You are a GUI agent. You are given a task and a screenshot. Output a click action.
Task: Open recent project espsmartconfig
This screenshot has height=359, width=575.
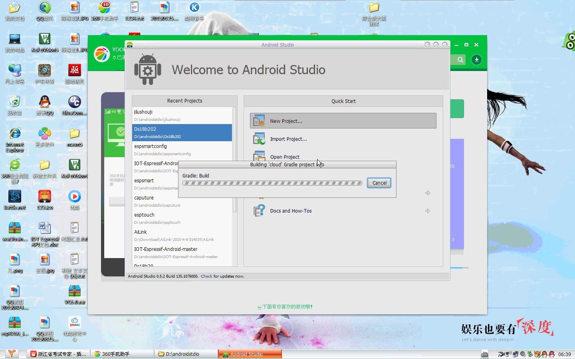[182, 150]
